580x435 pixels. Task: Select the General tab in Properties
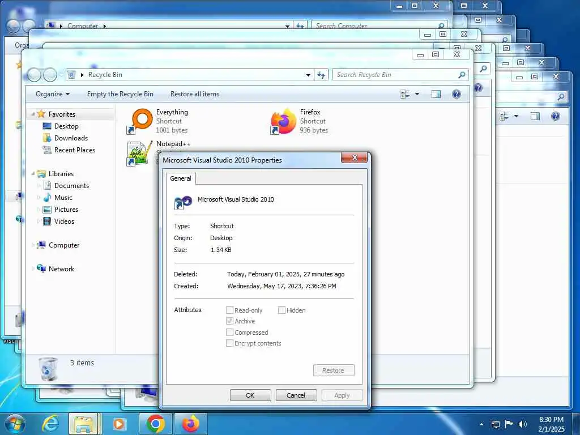(x=181, y=178)
